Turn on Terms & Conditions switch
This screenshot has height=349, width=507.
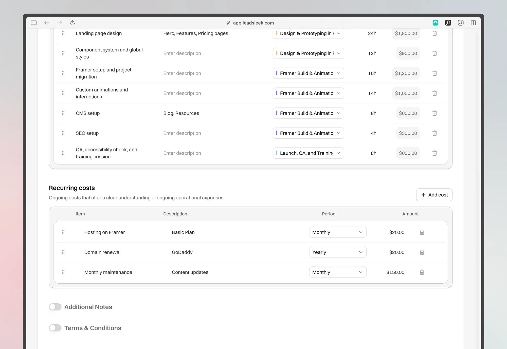point(55,328)
